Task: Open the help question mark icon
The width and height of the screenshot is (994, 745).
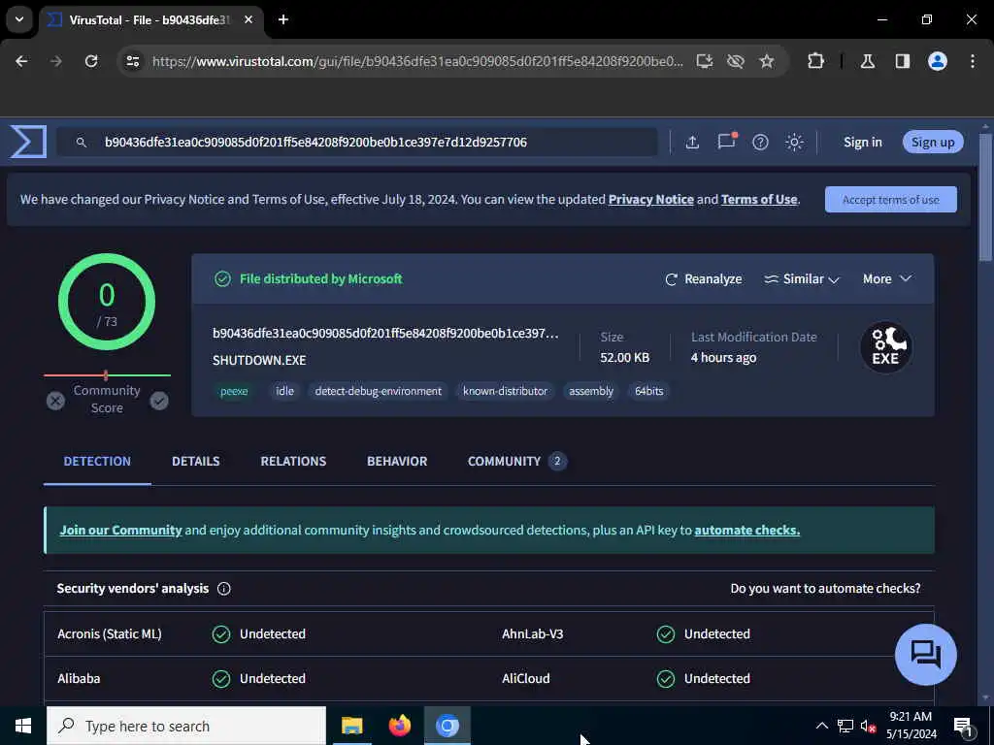Action: pos(760,142)
